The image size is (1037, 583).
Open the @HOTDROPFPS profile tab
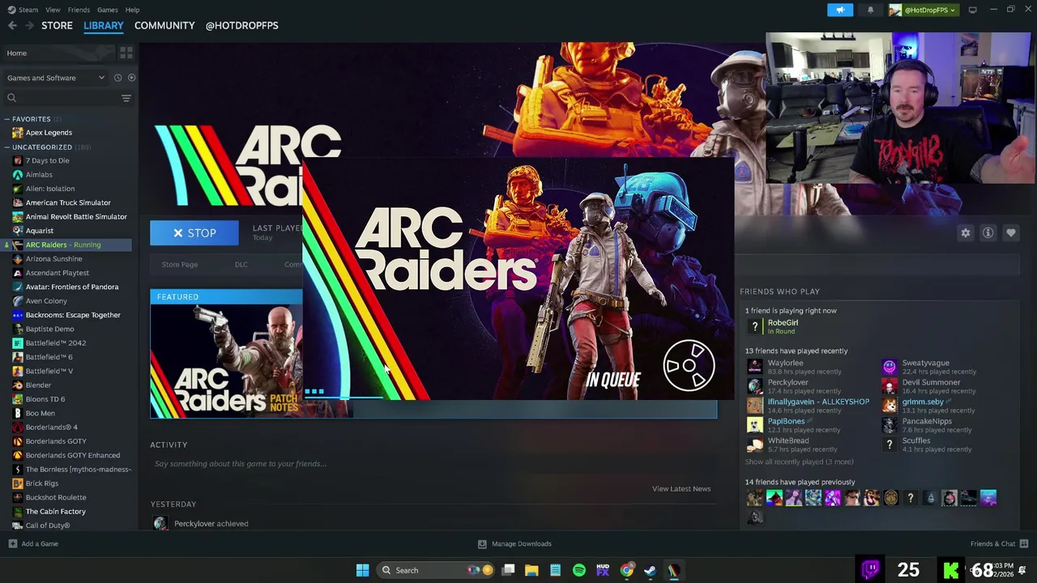[x=241, y=26]
